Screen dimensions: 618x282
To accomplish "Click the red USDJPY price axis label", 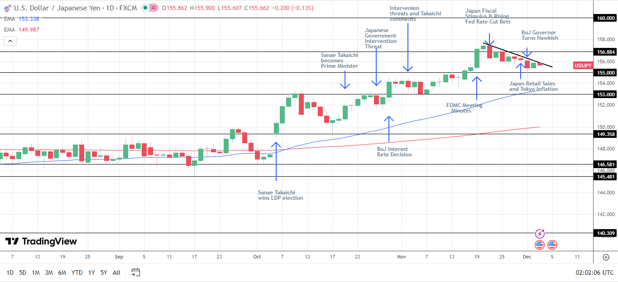I will pyautogui.click(x=582, y=66).
